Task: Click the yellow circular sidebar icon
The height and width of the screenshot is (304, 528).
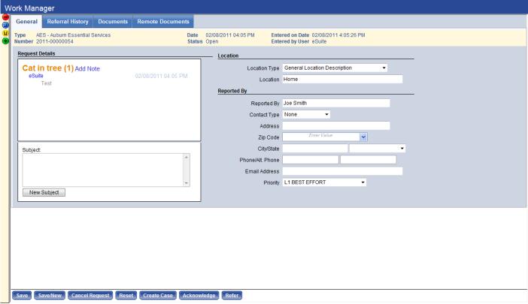Action: [x=5, y=33]
